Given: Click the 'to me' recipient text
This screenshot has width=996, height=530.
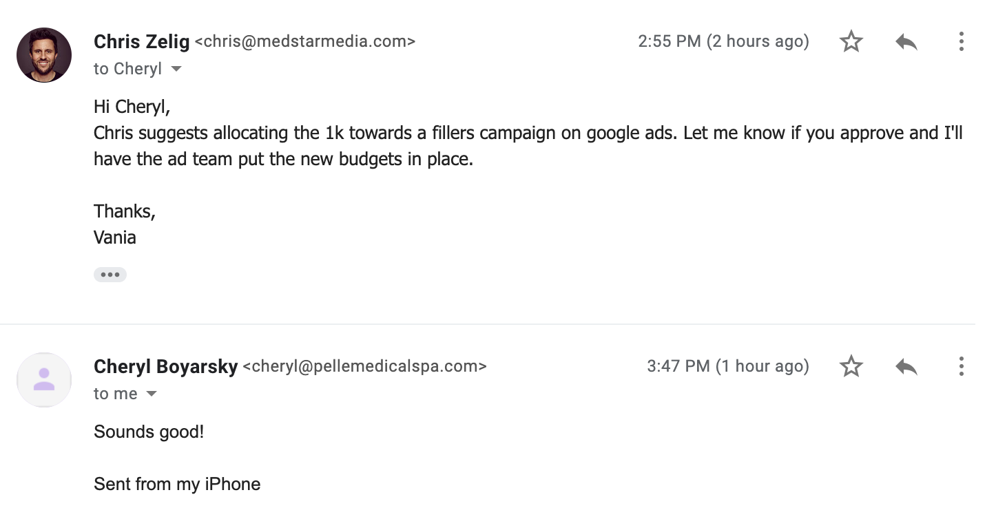Looking at the screenshot, I should [116, 394].
